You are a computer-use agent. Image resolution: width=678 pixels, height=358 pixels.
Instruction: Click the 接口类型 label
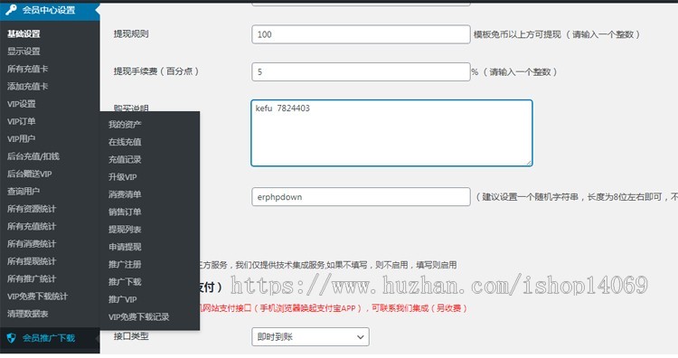point(131,336)
